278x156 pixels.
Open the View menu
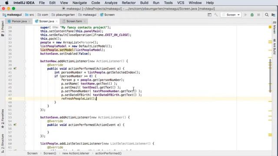click(64, 3)
